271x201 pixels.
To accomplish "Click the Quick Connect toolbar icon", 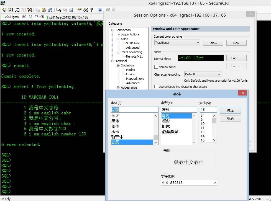I will click(11, 10).
